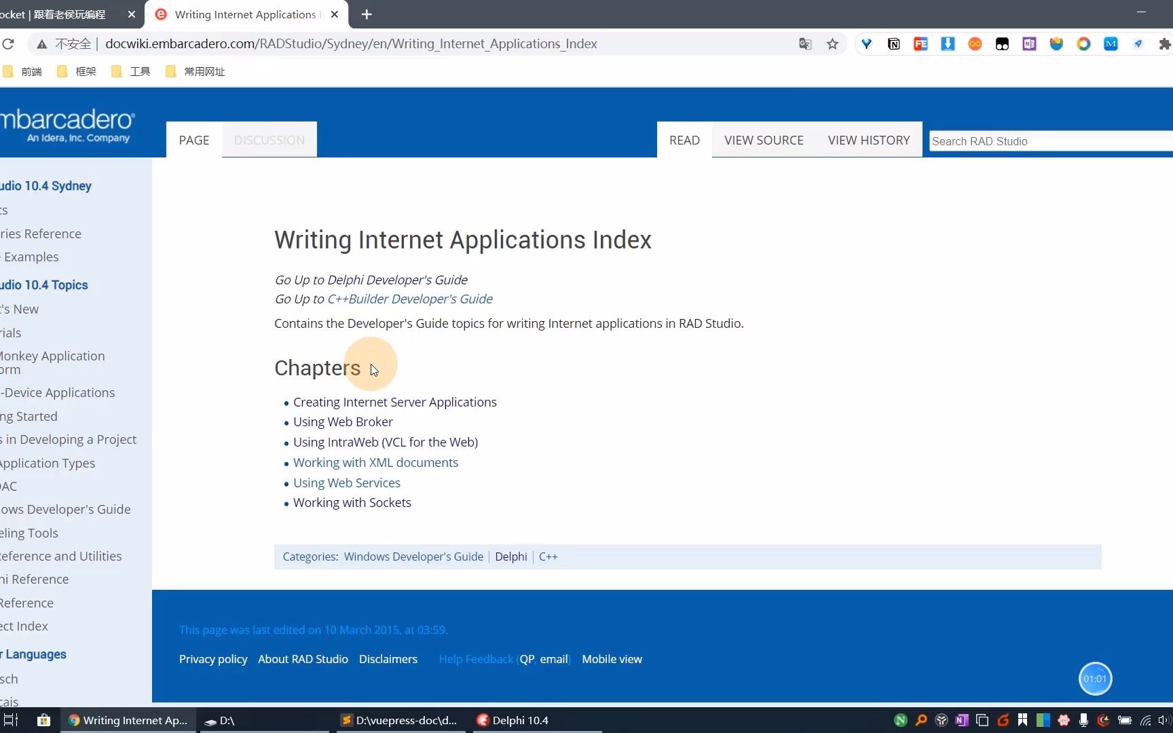Click the translate page icon in address bar
1173x733 pixels.
click(x=805, y=44)
